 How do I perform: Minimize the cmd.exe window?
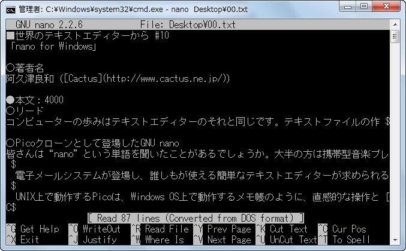coord(348,7)
